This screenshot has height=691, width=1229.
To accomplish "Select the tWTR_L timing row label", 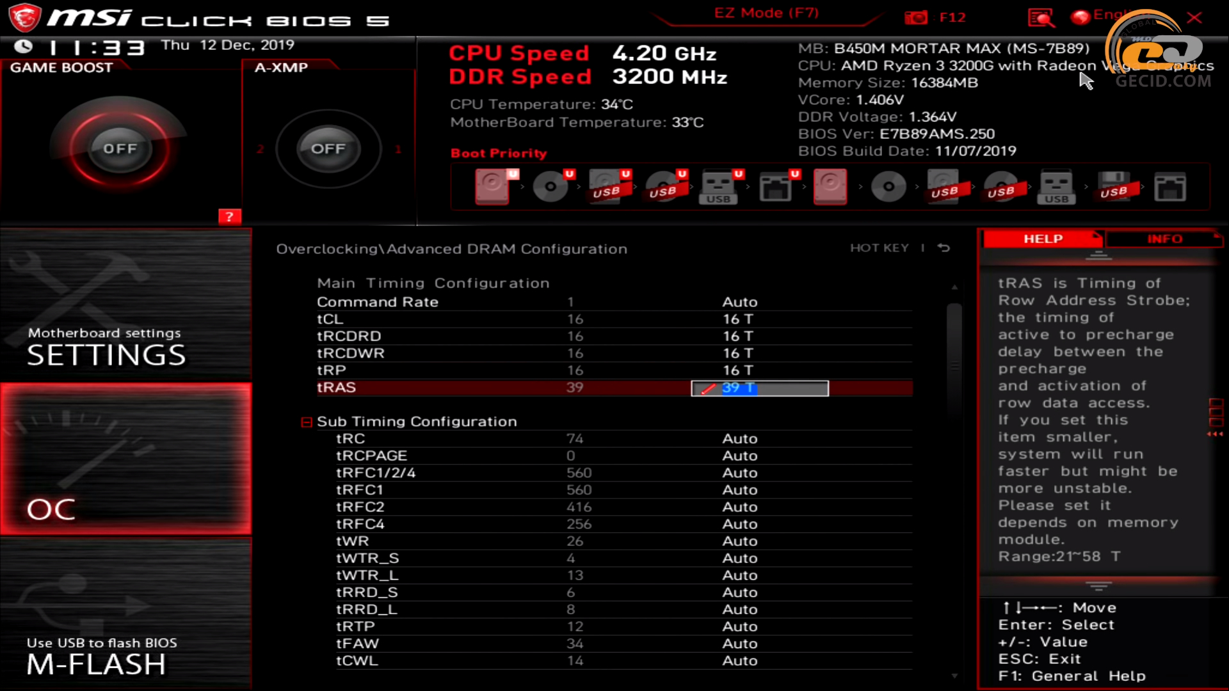I will 367,576.
